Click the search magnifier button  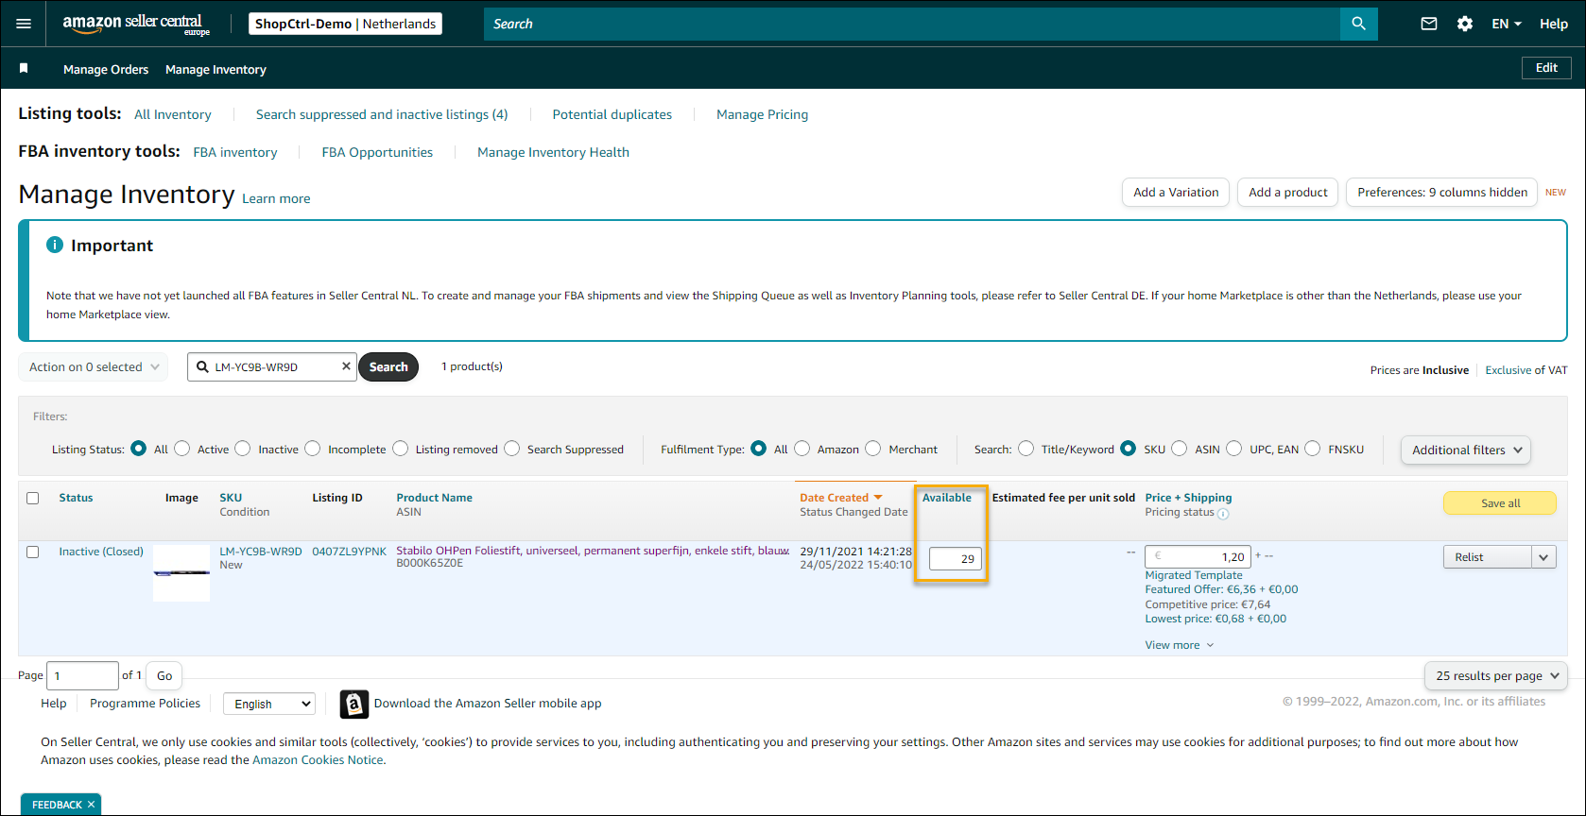[1358, 24]
